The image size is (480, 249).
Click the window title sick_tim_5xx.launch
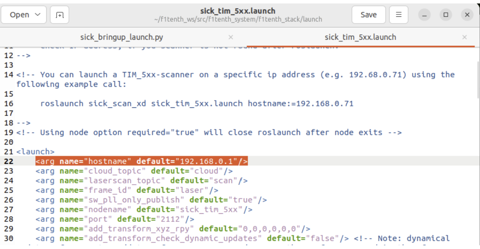[238, 11]
